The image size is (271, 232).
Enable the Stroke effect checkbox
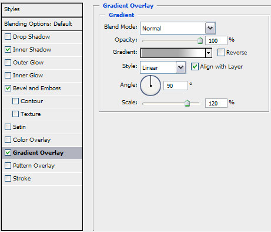click(8, 178)
